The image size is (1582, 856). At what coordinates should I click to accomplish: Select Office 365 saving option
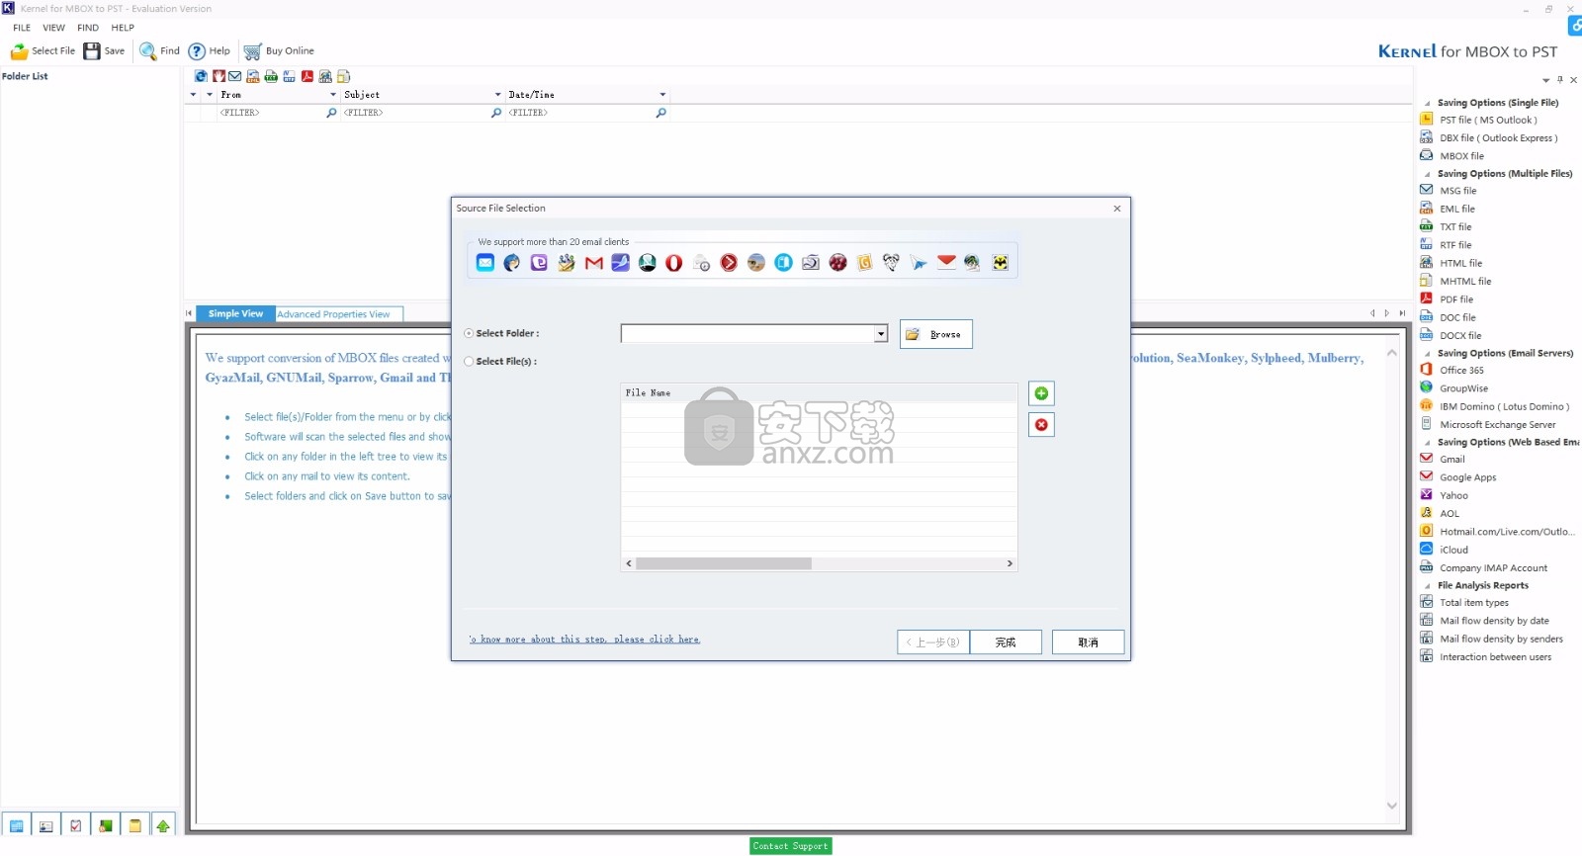[x=1461, y=371]
